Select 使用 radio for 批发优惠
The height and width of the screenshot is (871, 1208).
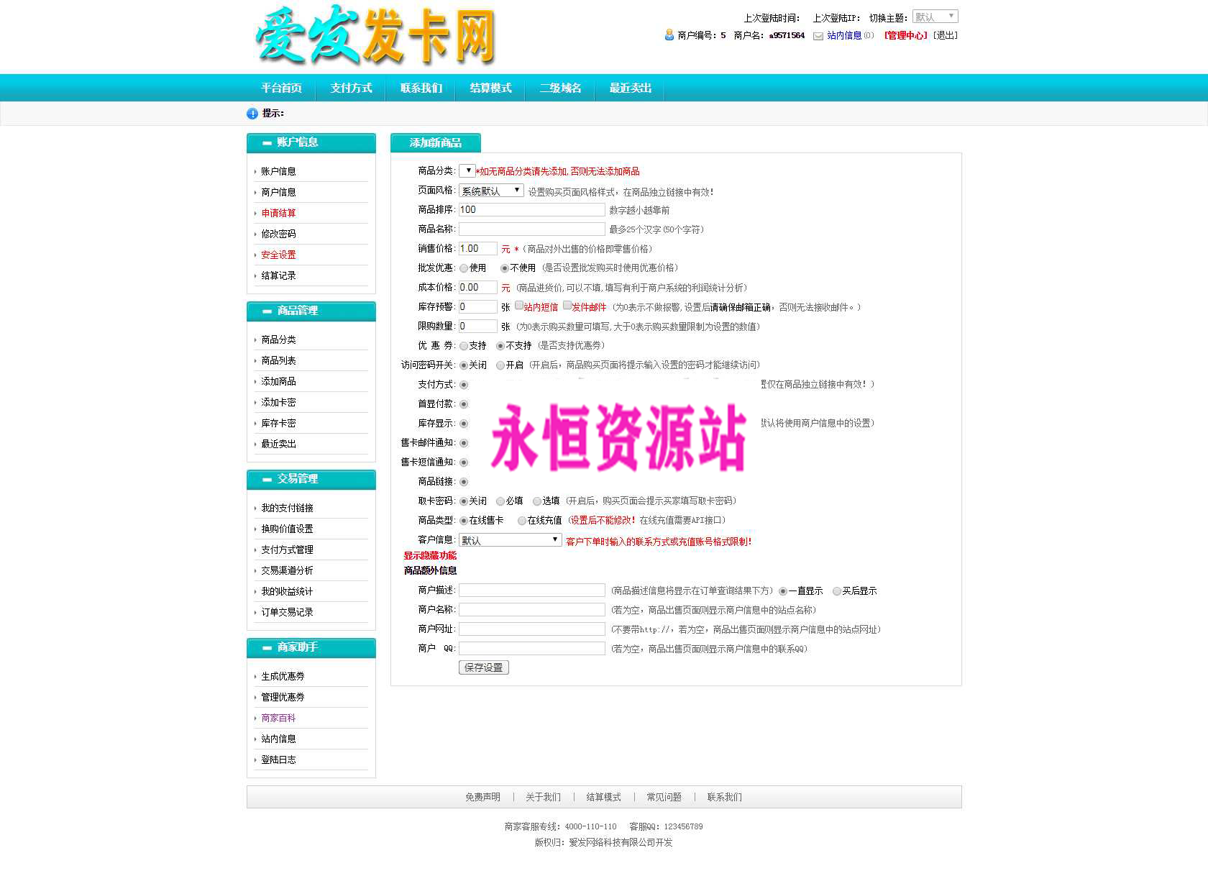(x=464, y=268)
